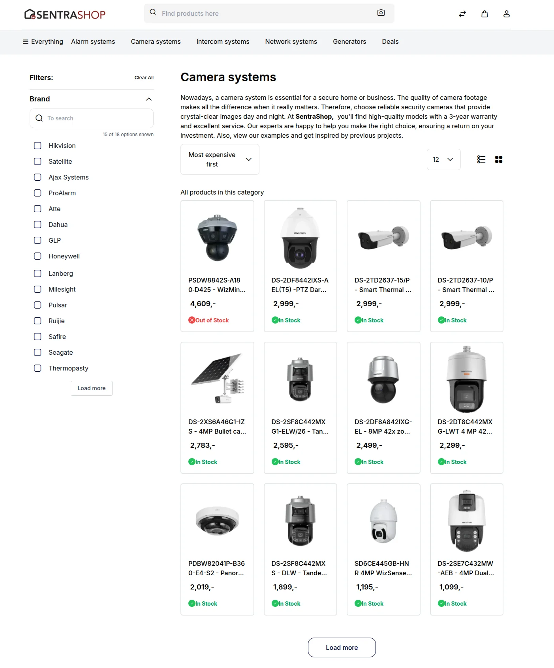The height and width of the screenshot is (668, 554).
Task: Click the 2,783,- price text
Action: click(x=203, y=445)
